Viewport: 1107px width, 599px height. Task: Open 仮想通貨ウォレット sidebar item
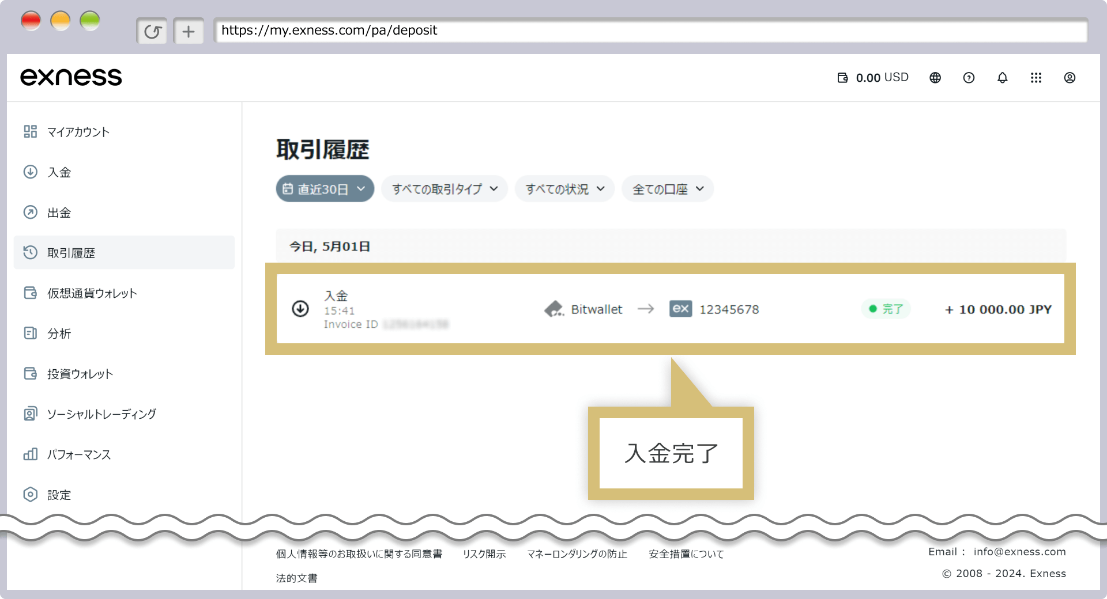pos(124,293)
